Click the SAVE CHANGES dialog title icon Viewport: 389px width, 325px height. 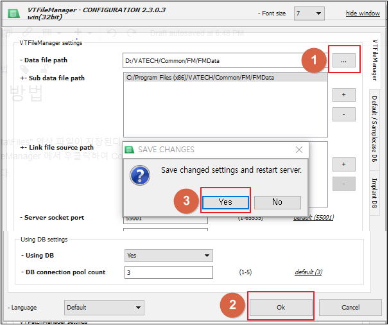coord(129,150)
